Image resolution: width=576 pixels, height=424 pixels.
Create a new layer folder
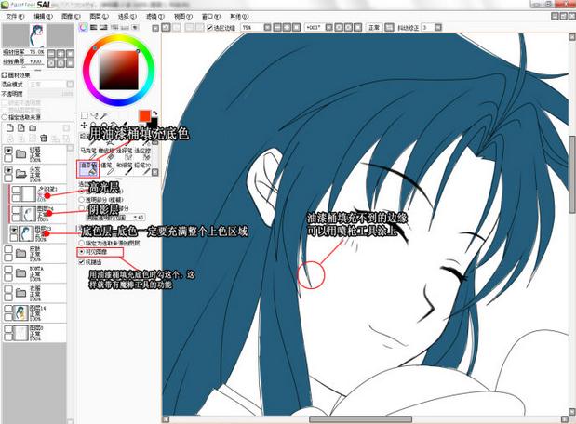[x=33, y=127]
